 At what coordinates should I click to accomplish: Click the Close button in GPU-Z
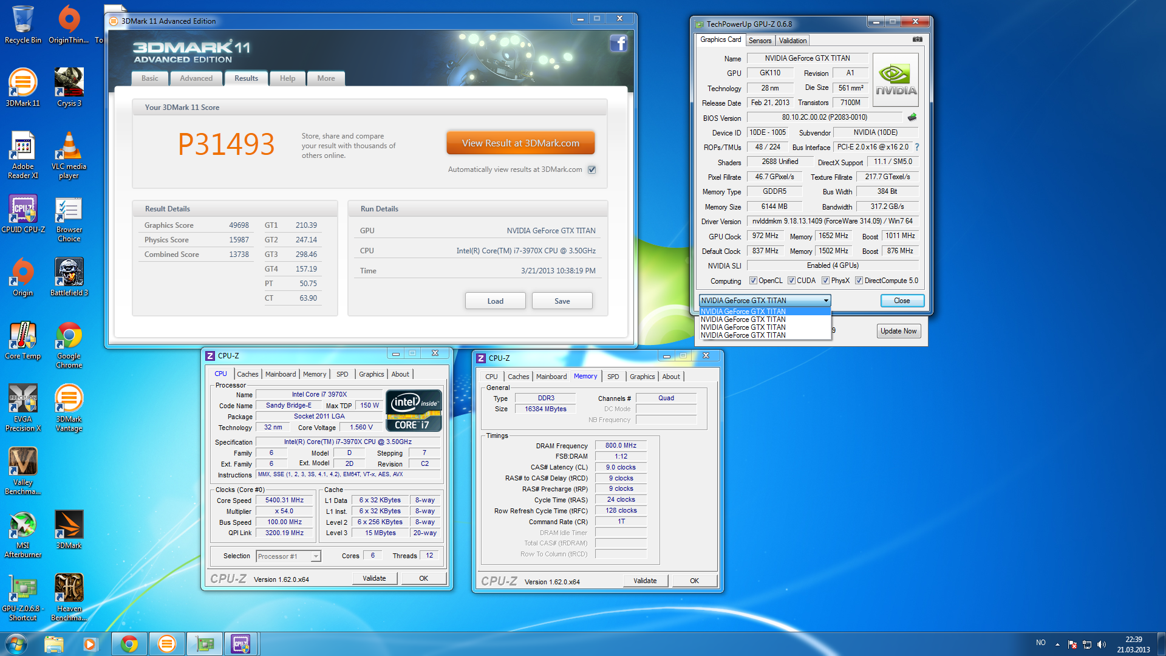click(902, 301)
